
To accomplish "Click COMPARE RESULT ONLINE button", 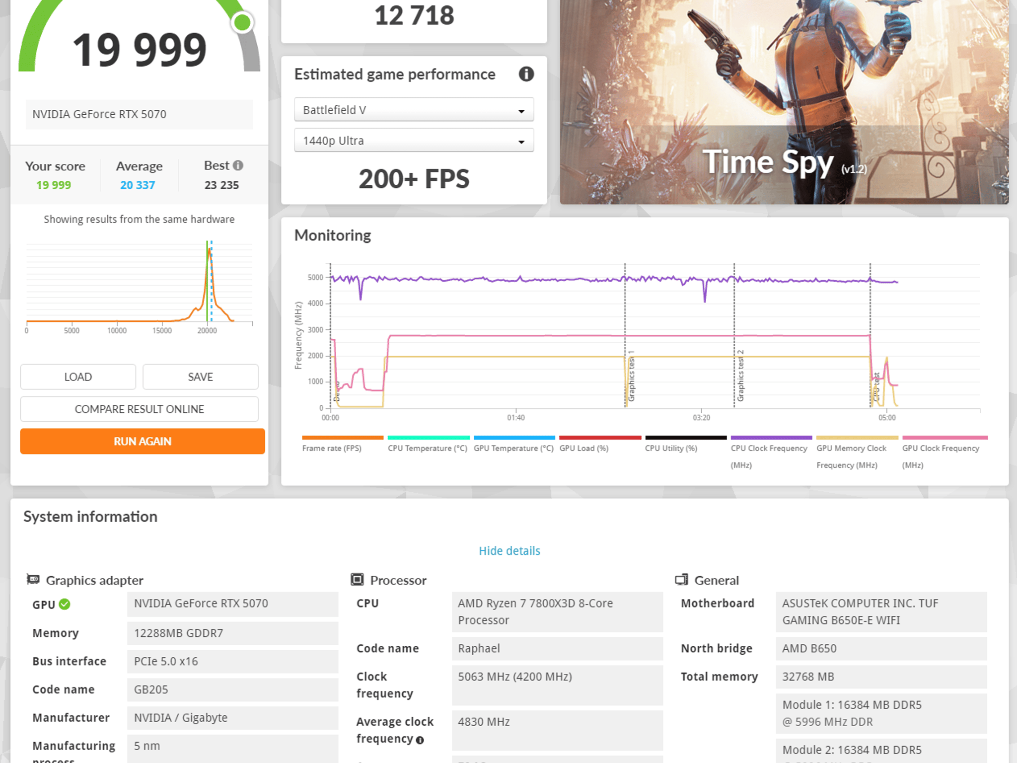I will pos(139,409).
